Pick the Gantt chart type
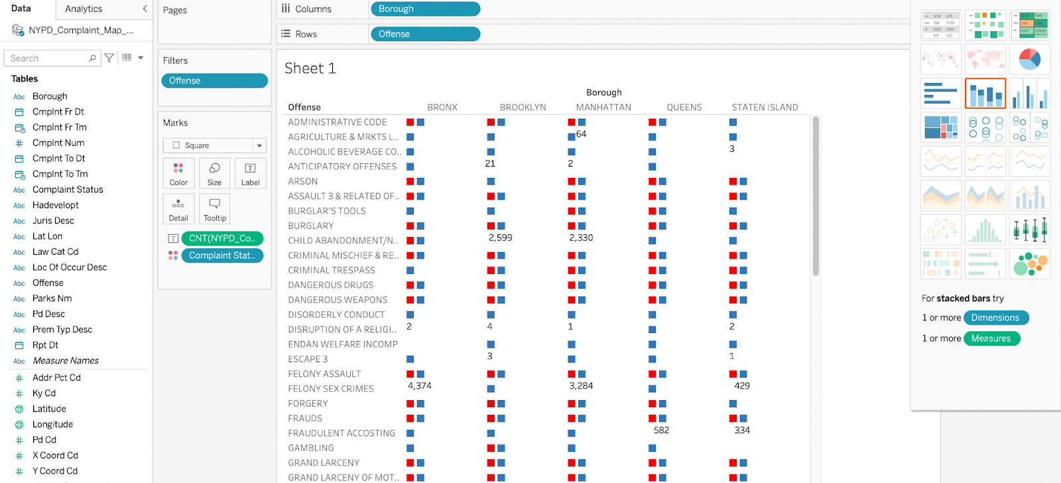This screenshot has width=1061, height=483. [x=941, y=263]
